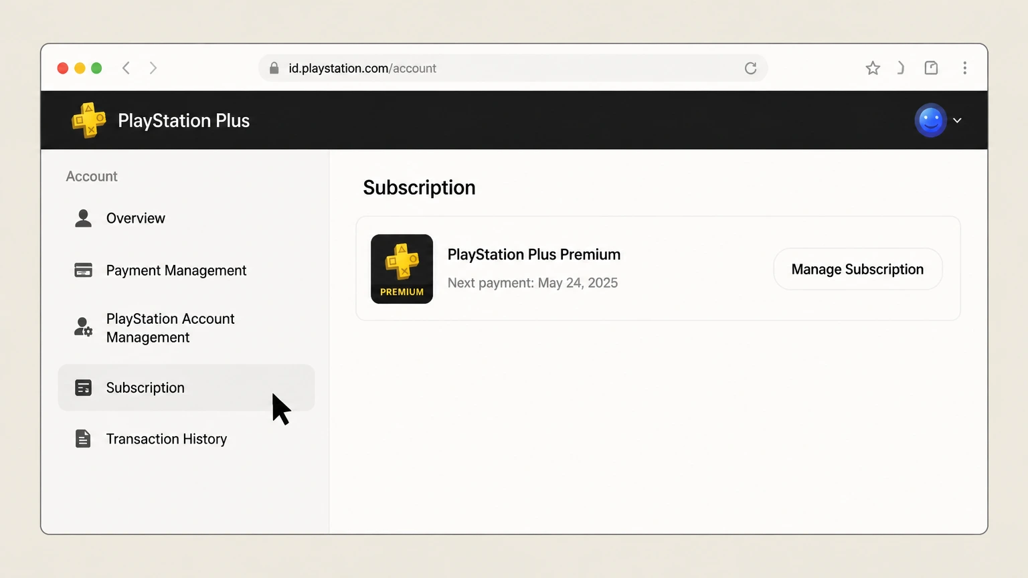This screenshot has height=578, width=1028.
Task: Minimize the window with the yellow button
Action: tap(80, 68)
